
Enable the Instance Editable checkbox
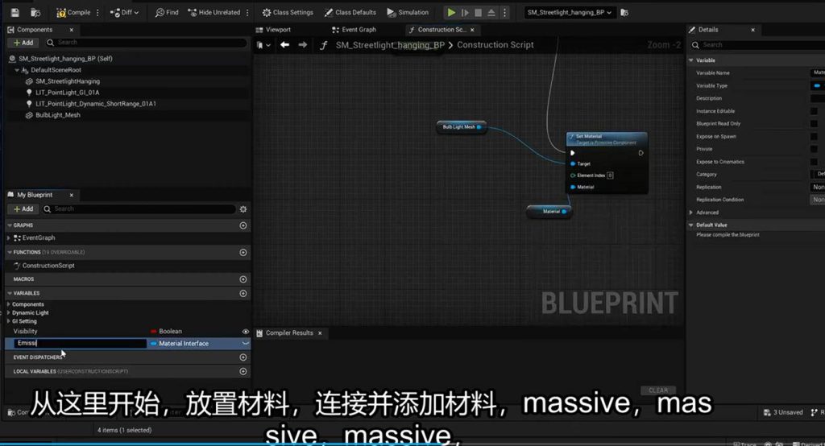[x=814, y=111]
